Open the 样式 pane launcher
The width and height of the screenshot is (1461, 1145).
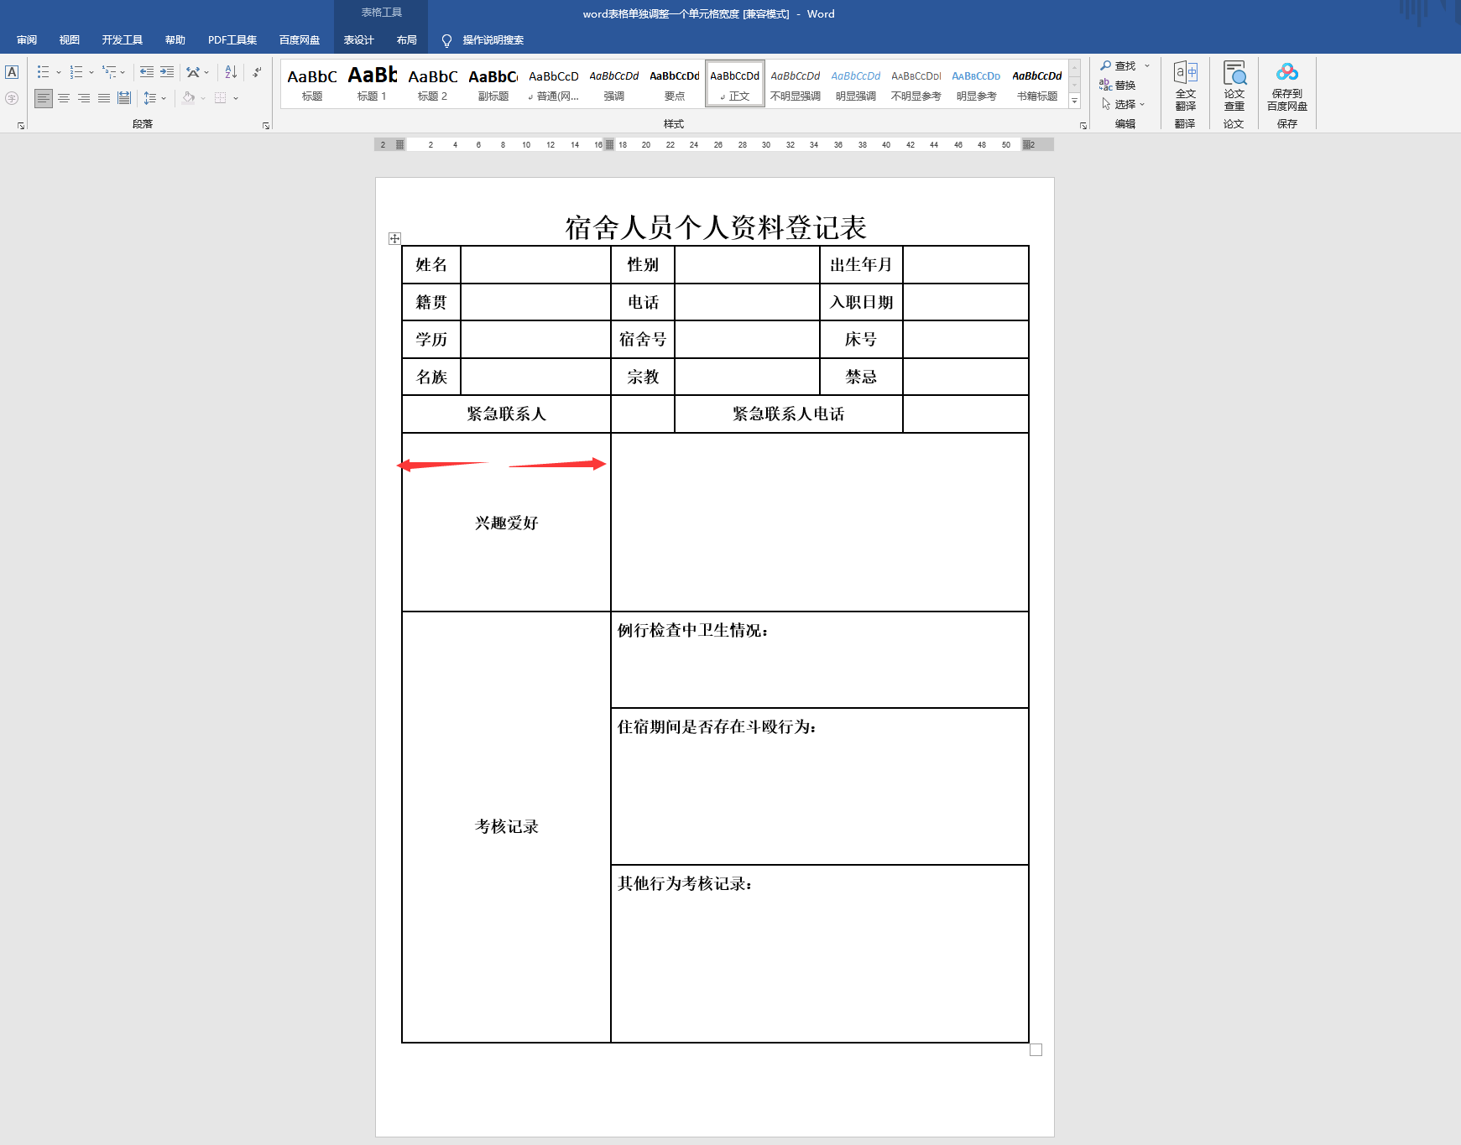click(1083, 125)
